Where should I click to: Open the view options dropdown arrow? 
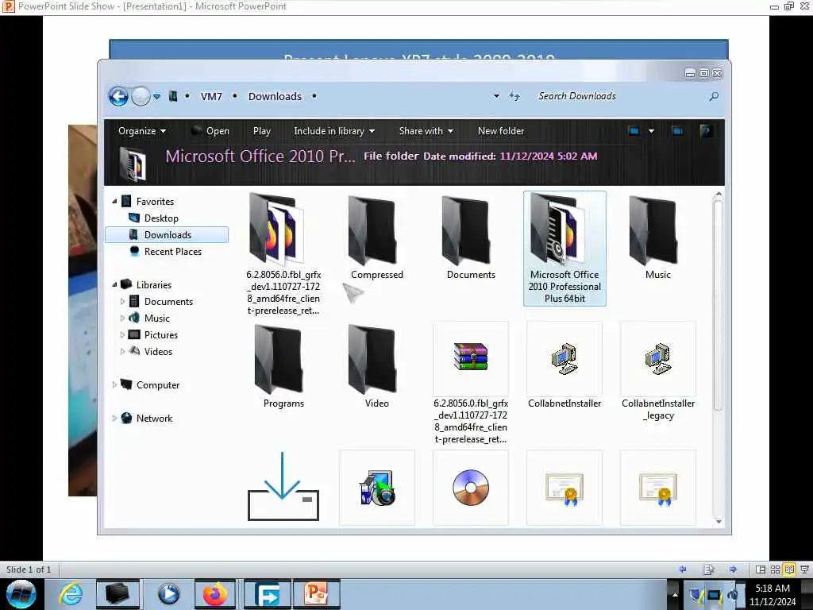[x=651, y=131]
